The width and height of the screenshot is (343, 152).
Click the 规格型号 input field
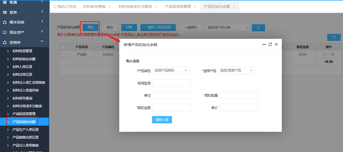pos(171,83)
